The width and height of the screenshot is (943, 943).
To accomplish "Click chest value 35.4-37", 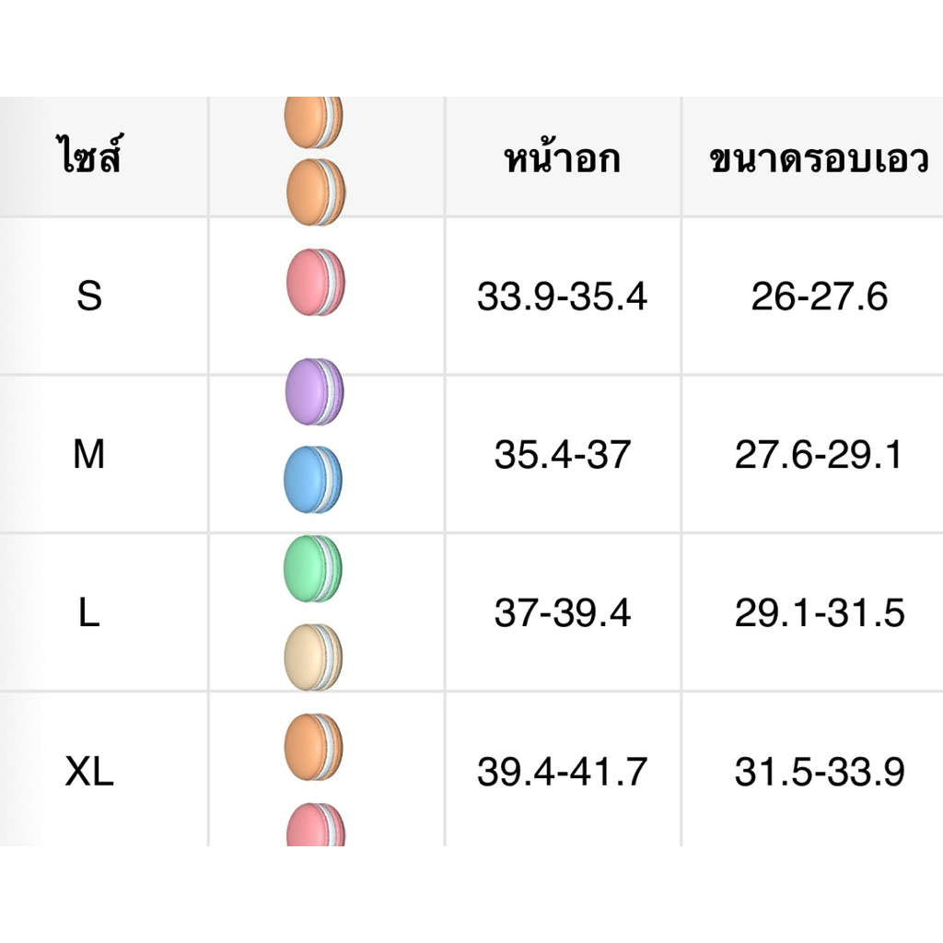I will click(x=563, y=454).
